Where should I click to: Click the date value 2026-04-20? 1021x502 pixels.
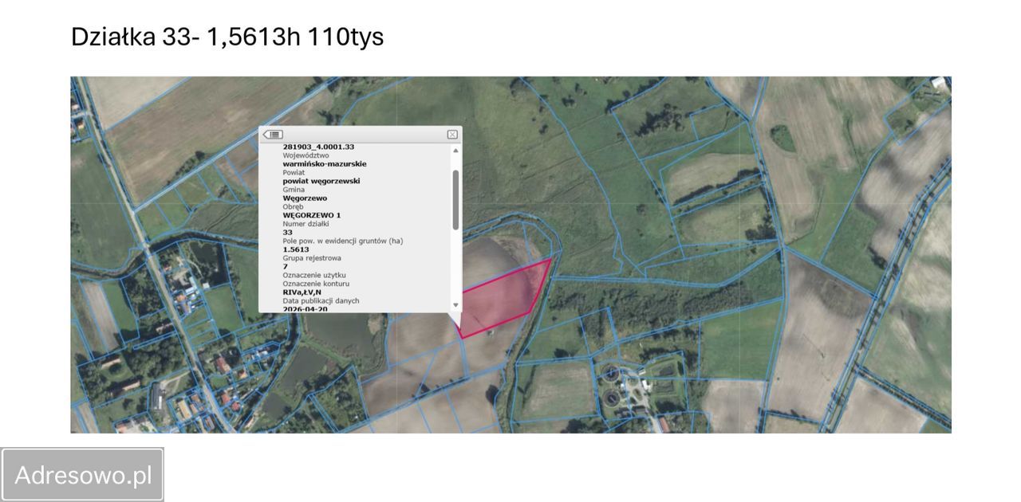[305, 308]
